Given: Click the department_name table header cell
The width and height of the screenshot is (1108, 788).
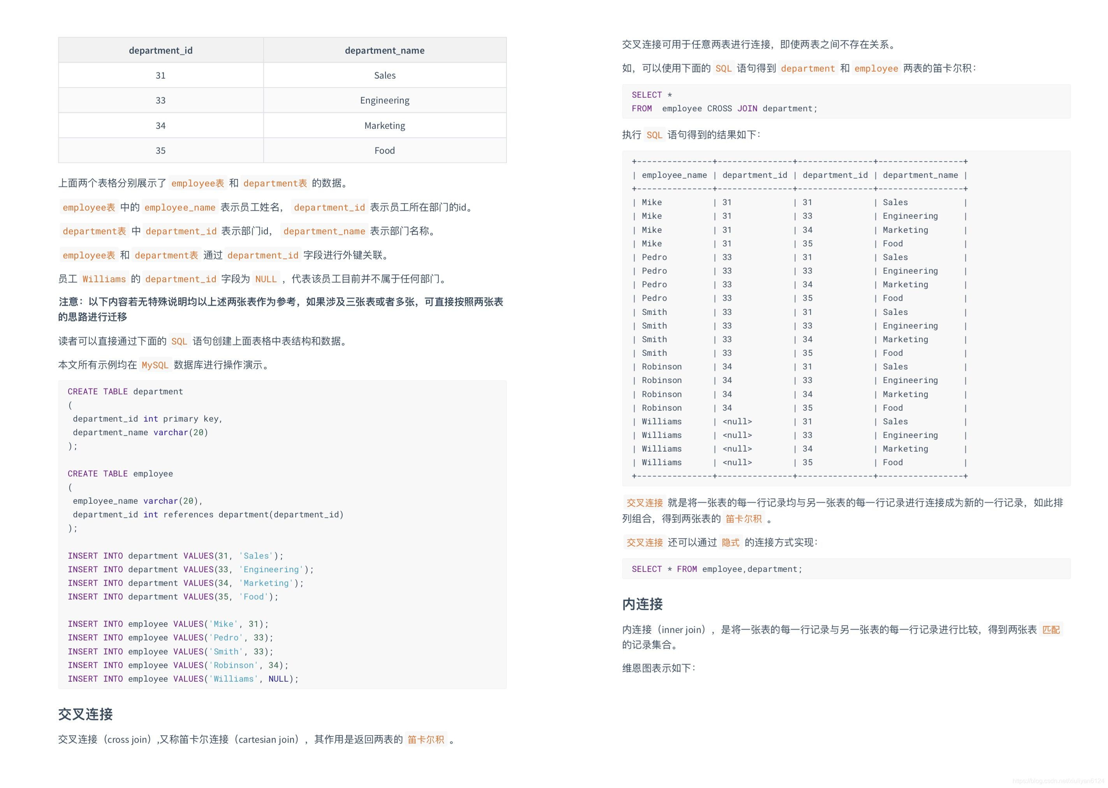Looking at the screenshot, I should pos(384,51).
